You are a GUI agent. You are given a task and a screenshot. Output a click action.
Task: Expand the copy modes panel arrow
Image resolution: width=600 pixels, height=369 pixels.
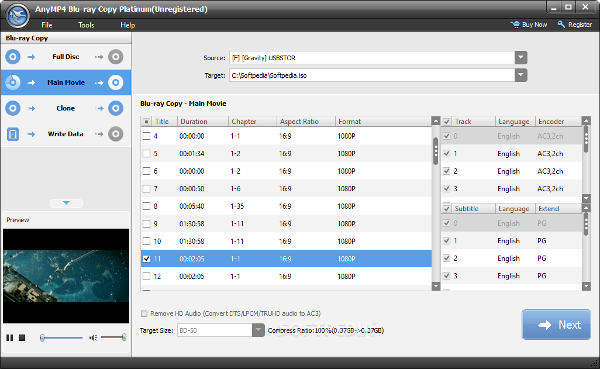[x=66, y=204]
